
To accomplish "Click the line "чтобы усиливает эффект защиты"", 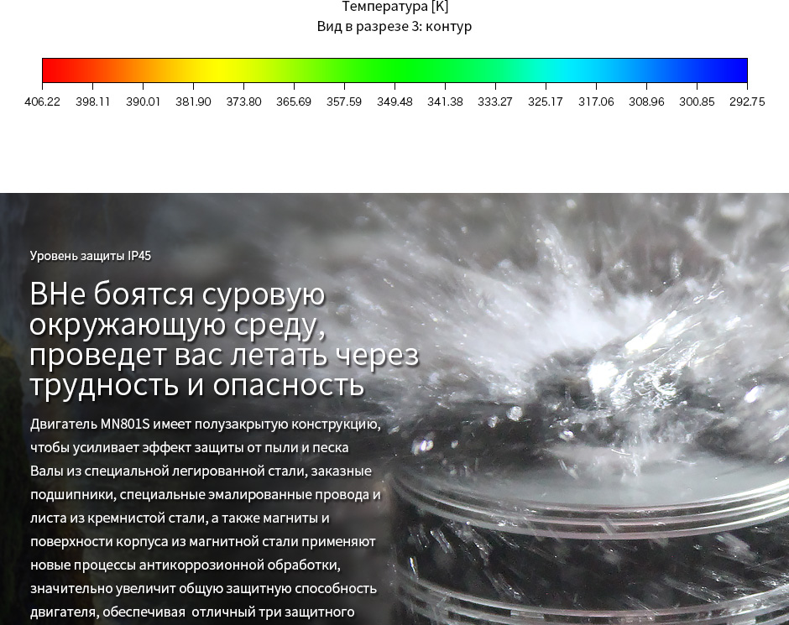I will [190, 447].
